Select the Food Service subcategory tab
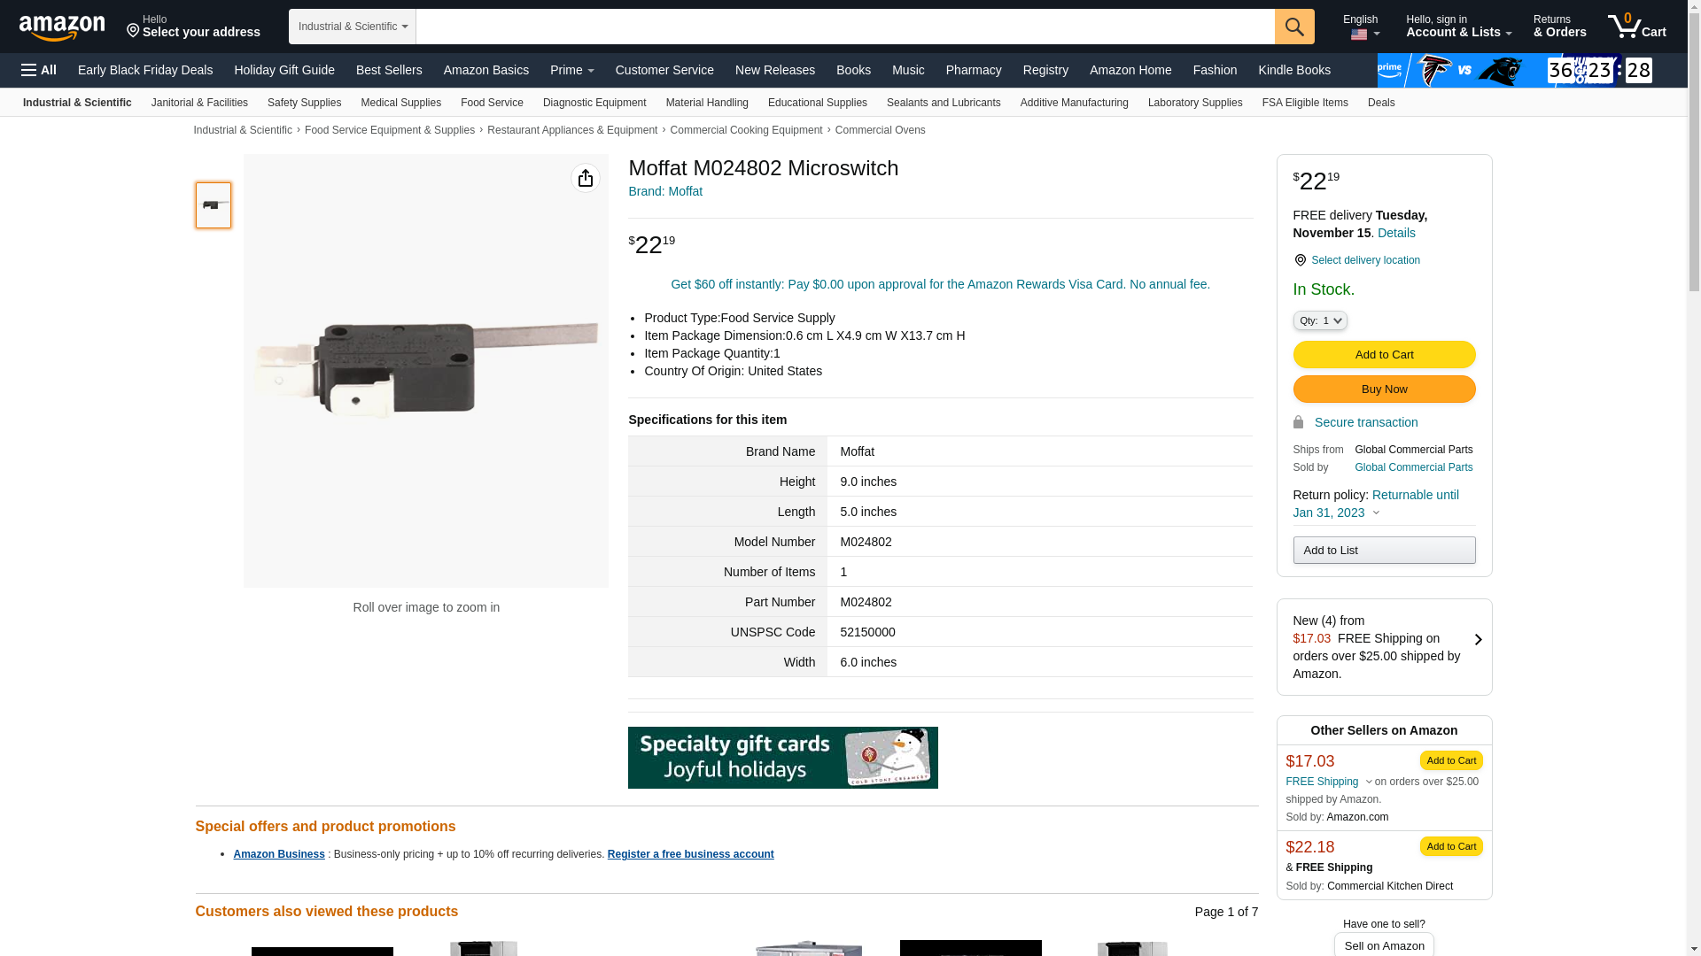 pyautogui.click(x=492, y=103)
